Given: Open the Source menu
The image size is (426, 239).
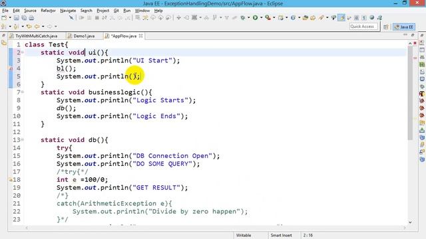Looking at the screenshot, I should pos(30,11).
